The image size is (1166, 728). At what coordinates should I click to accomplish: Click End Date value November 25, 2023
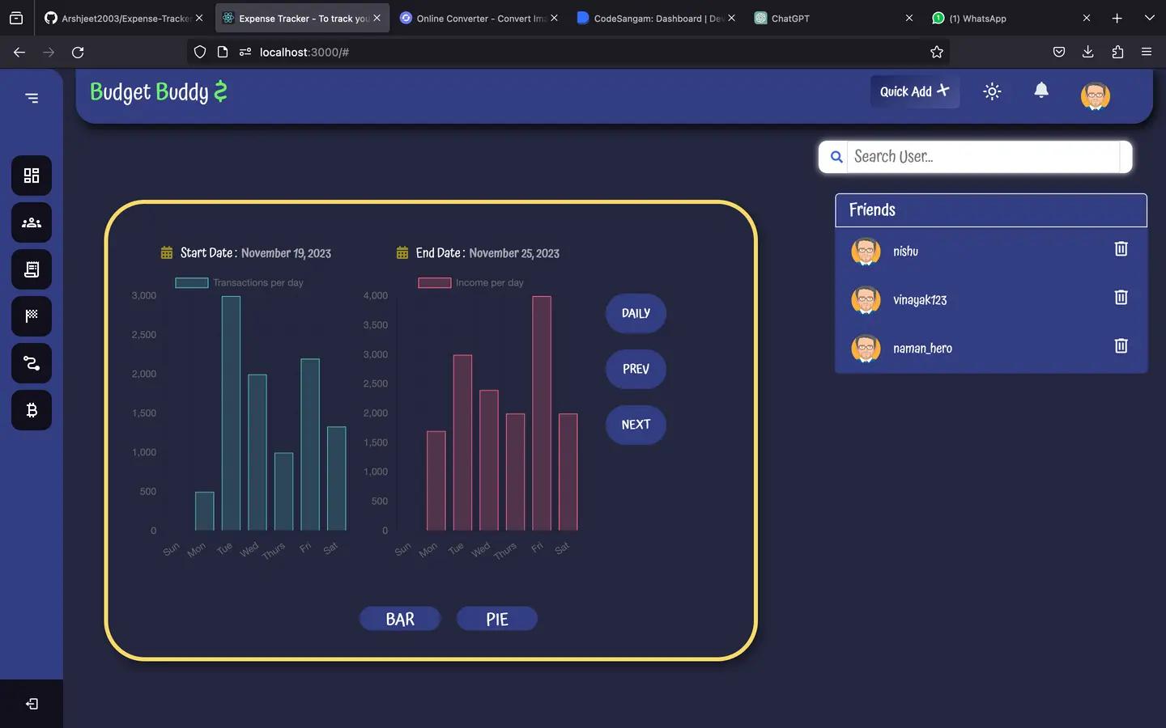tap(514, 253)
